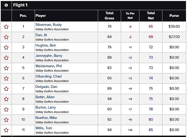187x137 pixels.
Task: Favorite Bettin, Allen using the star
Action: (6, 99)
